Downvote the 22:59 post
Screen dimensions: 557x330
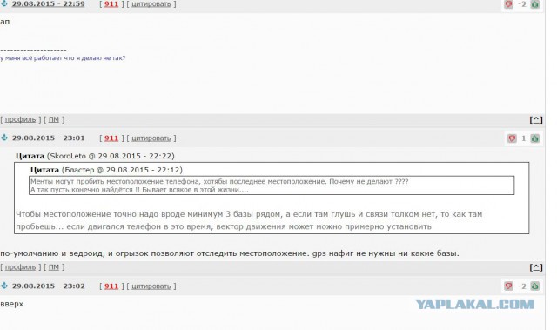[508, 3]
